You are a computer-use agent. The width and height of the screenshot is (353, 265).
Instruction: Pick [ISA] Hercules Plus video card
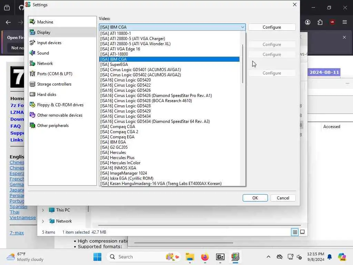[169, 158]
